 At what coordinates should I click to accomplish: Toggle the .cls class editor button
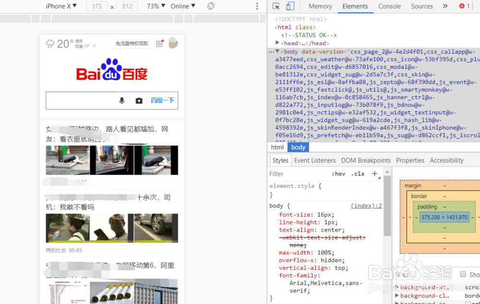(358, 174)
